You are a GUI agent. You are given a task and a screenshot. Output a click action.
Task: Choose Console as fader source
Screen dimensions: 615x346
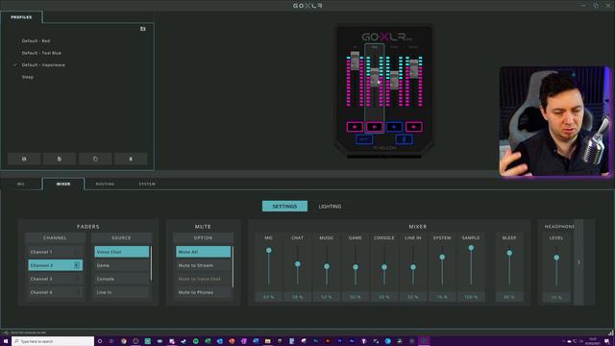tap(122, 279)
